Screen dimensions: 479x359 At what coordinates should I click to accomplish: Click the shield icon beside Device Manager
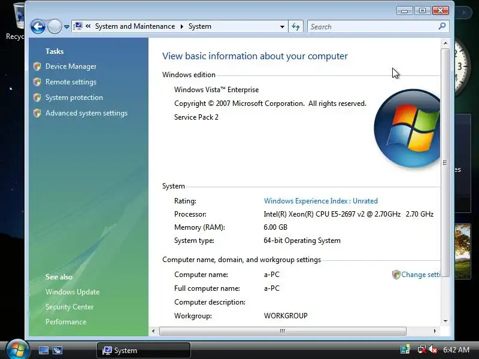point(37,66)
